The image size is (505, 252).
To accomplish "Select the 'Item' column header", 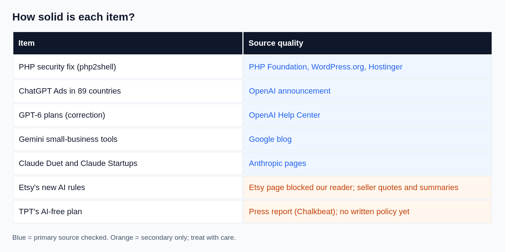I will click(x=128, y=43).
